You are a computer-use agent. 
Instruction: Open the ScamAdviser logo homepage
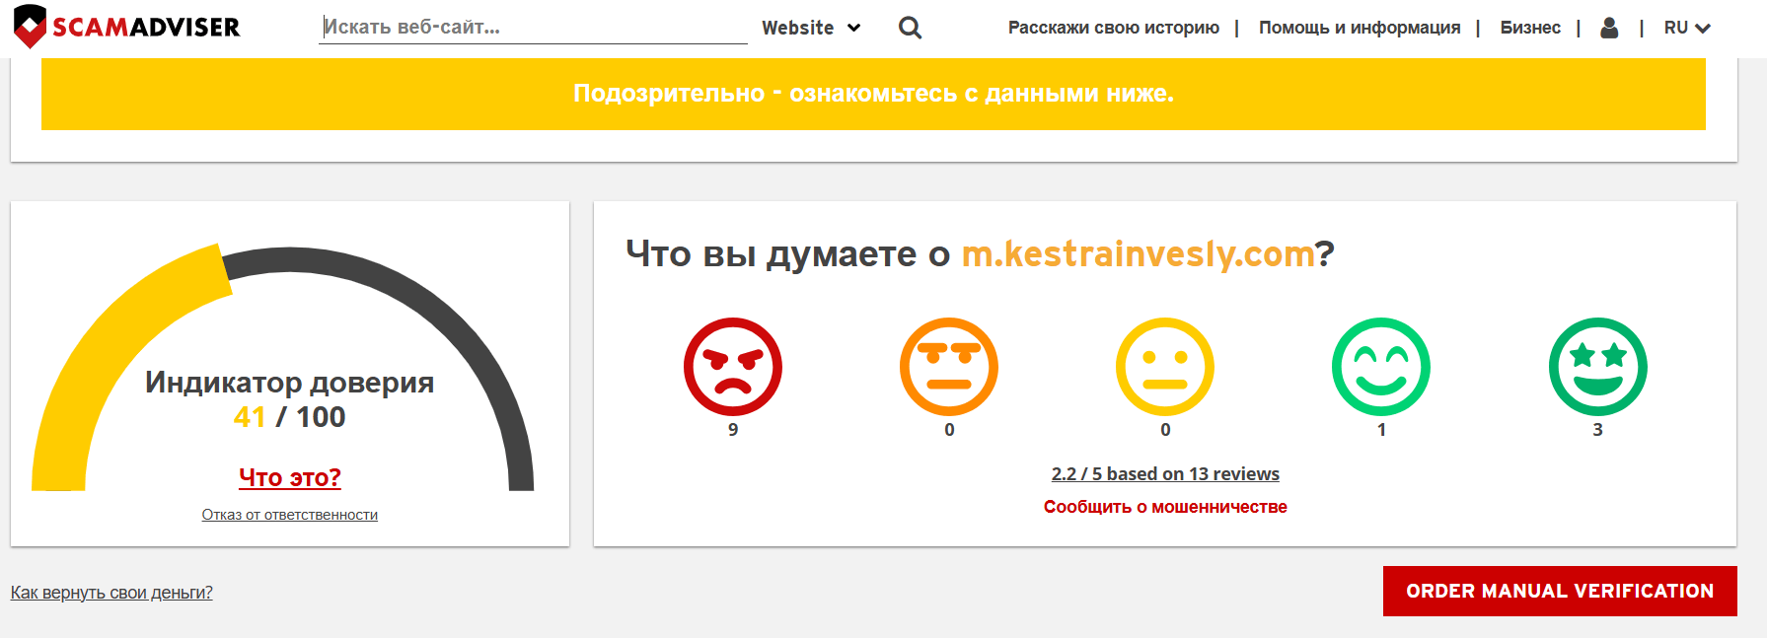127,27
